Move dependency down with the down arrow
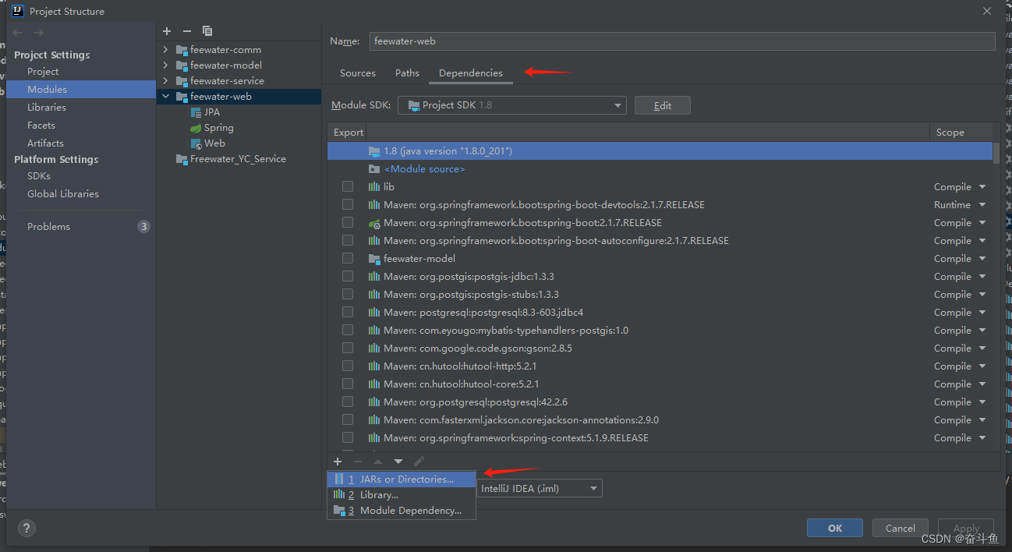This screenshot has width=1012, height=552. pos(398,462)
